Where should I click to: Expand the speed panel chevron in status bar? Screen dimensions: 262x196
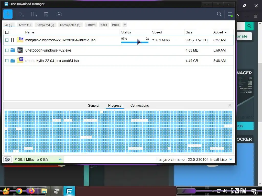click(x=60, y=160)
